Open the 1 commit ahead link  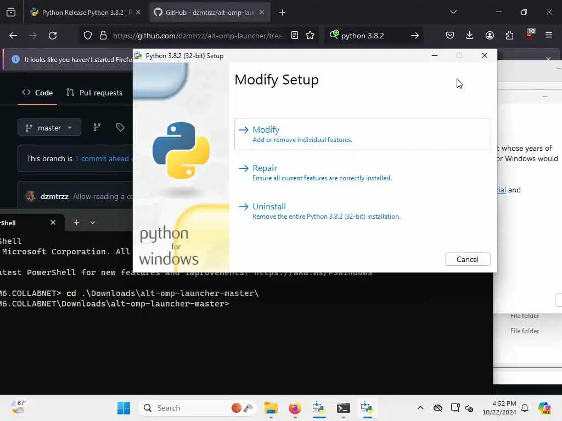point(102,158)
